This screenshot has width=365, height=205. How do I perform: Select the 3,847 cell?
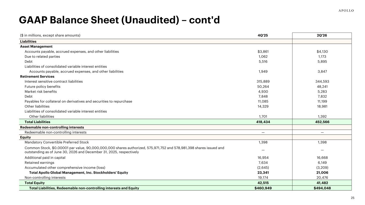322,72
